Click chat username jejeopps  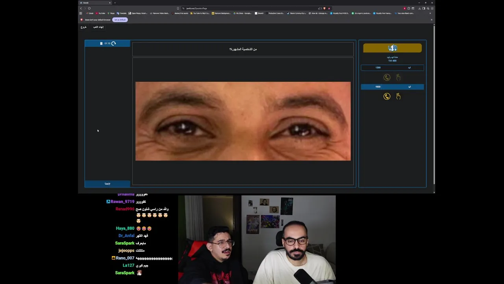point(126,250)
